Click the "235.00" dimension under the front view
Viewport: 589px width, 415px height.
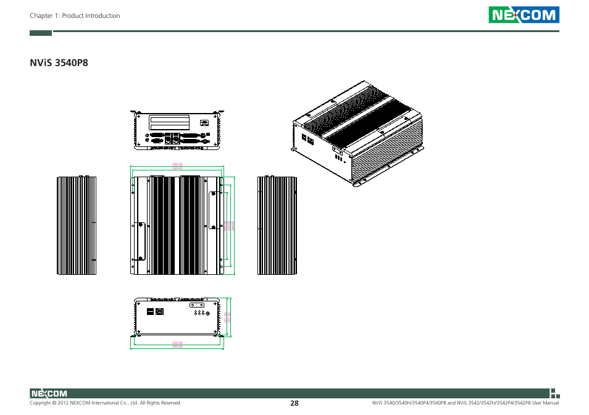(177, 343)
